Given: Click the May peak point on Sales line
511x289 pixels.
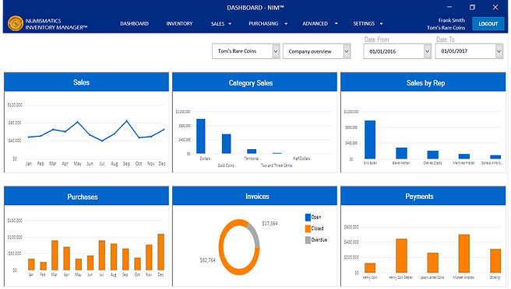Looking at the screenshot, I should [x=78, y=122].
